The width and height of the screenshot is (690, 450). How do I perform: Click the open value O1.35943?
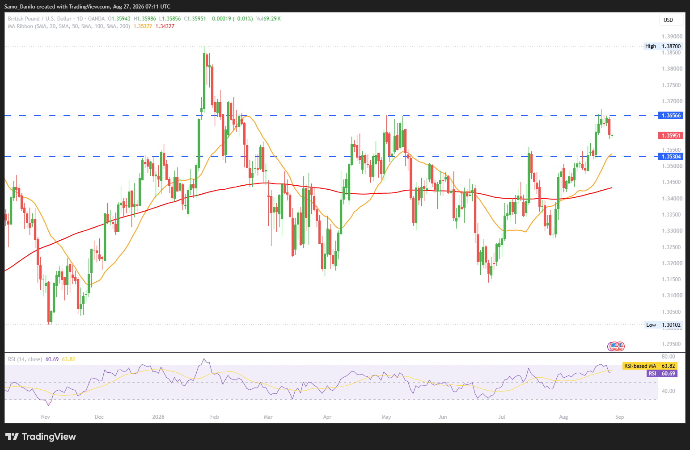click(119, 19)
